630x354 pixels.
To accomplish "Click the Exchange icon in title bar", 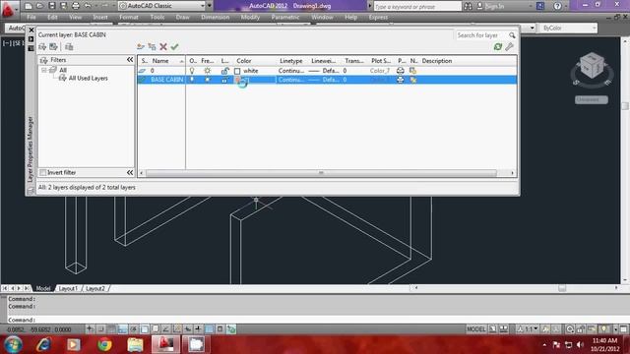I will (540, 6).
